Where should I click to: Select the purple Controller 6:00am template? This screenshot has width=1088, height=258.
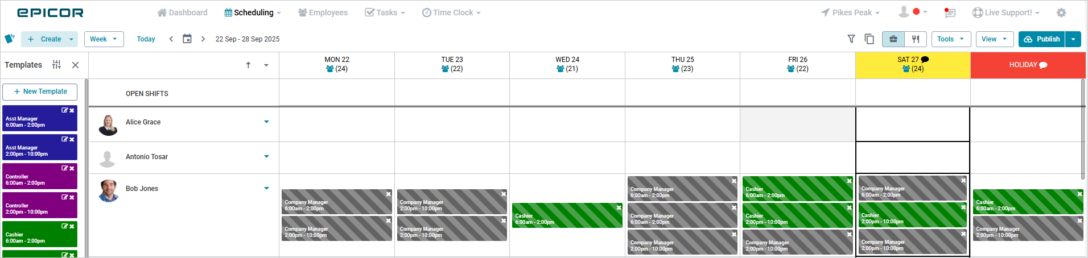[x=34, y=180]
